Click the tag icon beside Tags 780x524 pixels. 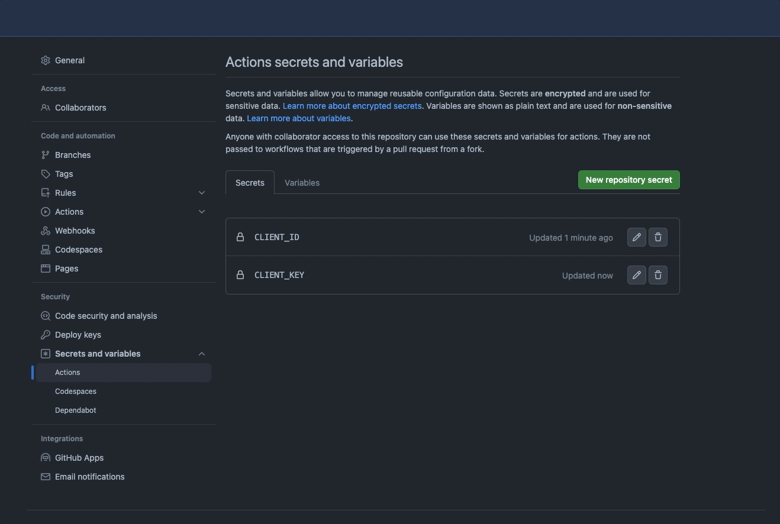click(x=46, y=174)
